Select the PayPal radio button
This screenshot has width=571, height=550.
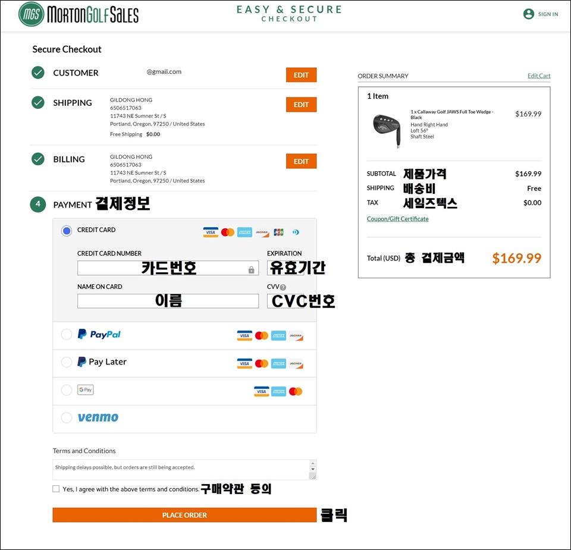[66, 334]
